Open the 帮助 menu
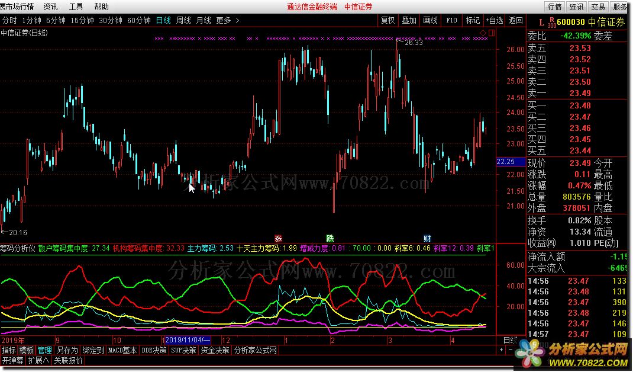This screenshot has height=372, width=633. coord(101,7)
